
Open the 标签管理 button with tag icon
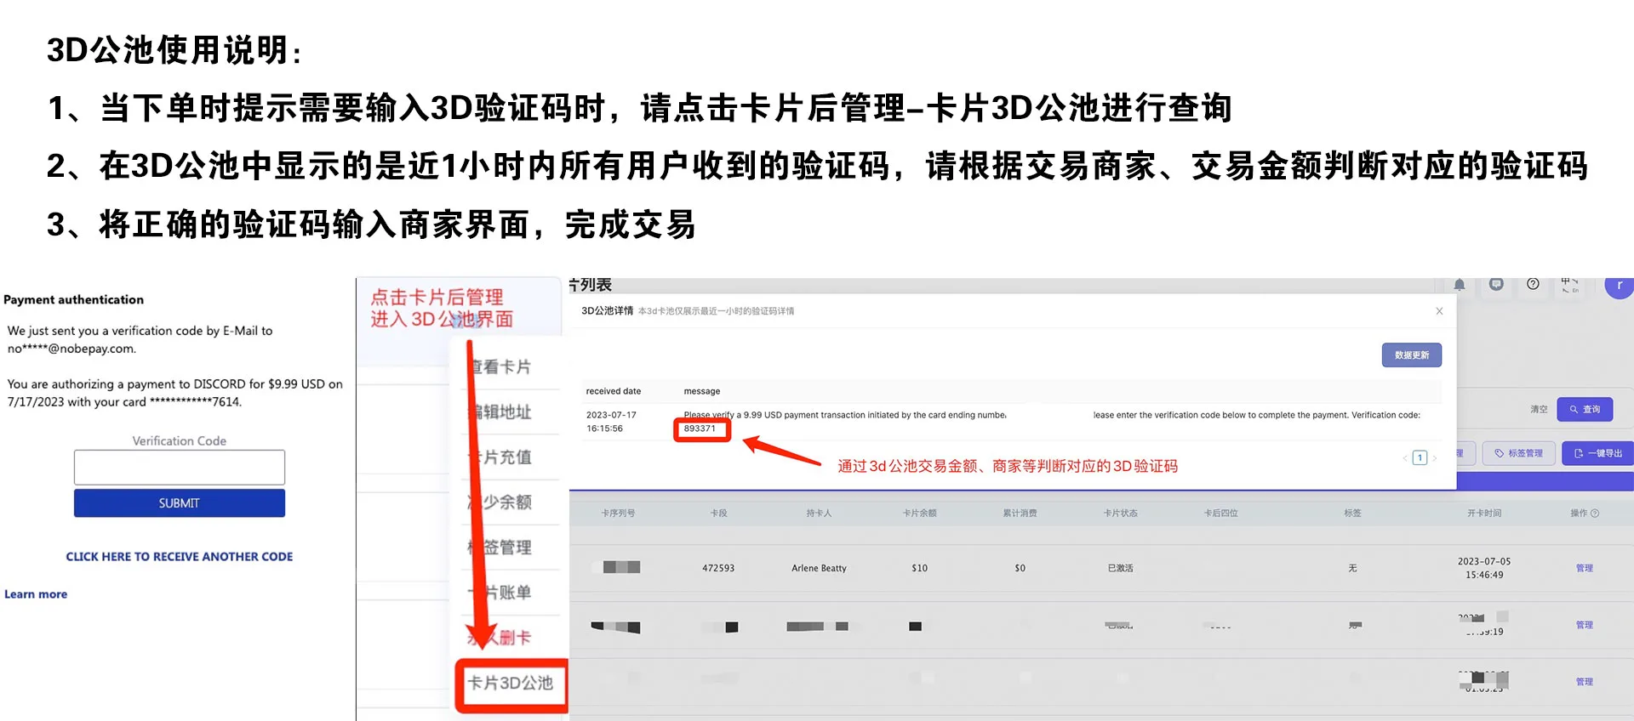1518,454
